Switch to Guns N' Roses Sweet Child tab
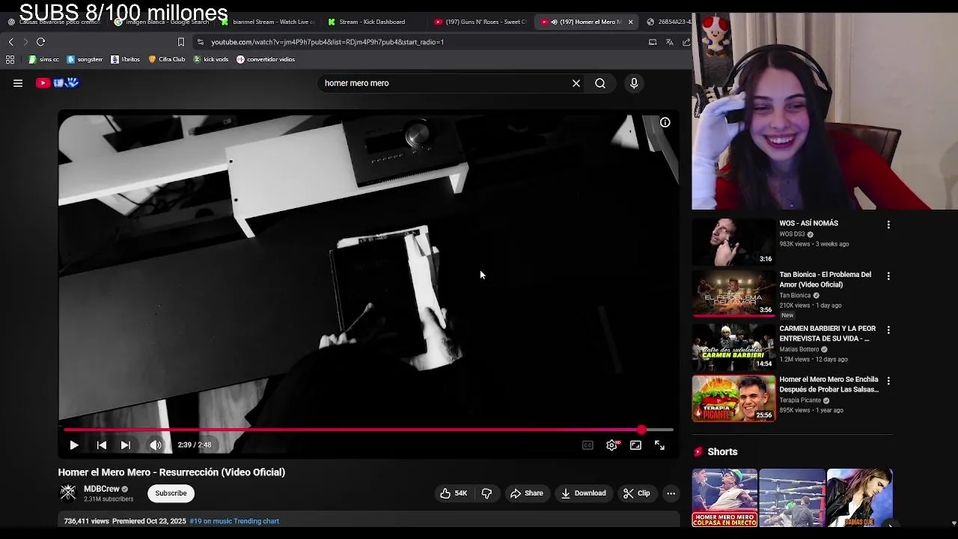This screenshot has width=958, height=539. click(x=480, y=22)
